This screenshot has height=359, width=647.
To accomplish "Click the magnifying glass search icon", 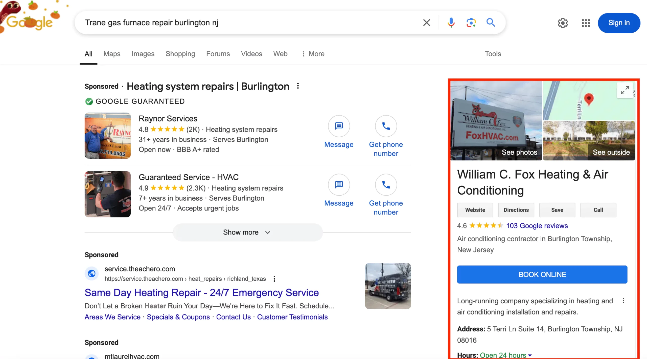I will tap(491, 23).
